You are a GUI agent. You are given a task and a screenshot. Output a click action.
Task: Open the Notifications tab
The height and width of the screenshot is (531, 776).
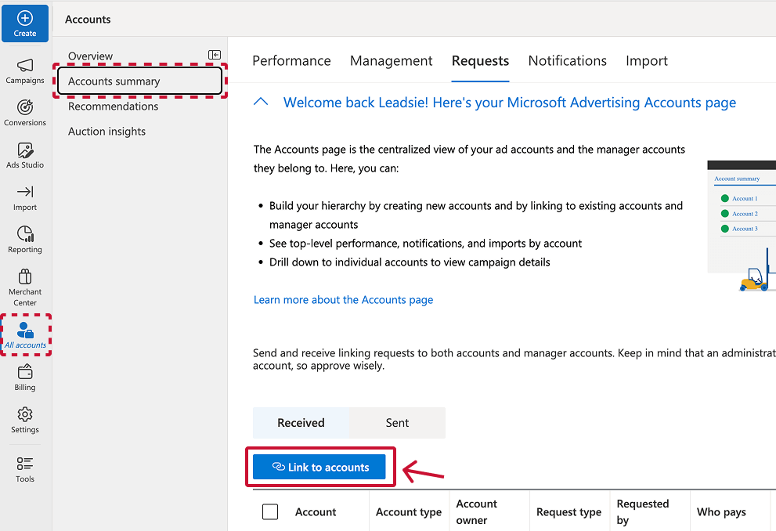click(x=567, y=61)
